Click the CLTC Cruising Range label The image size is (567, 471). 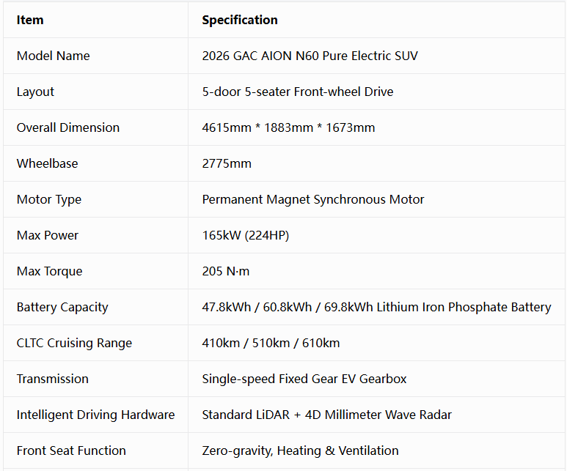[75, 343]
